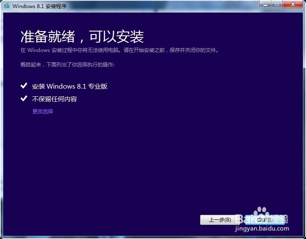
Task: Click the checkmark beside 安装 Windows 8.1 专业版
Action: 24,86
